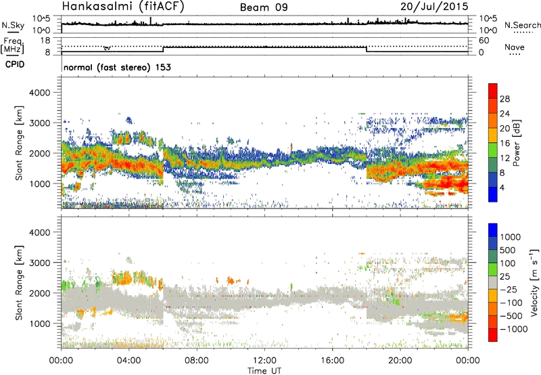Click the '16:00' time axis tick
Screen dimensions: 541x375
click(x=332, y=361)
